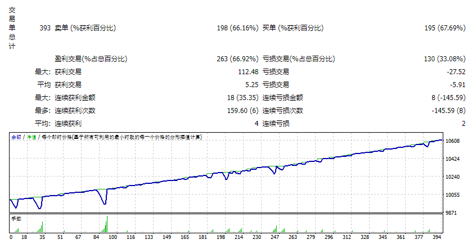Select average consecutive wins value 4
The width and height of the screenshot is (472, 244).
257,123
